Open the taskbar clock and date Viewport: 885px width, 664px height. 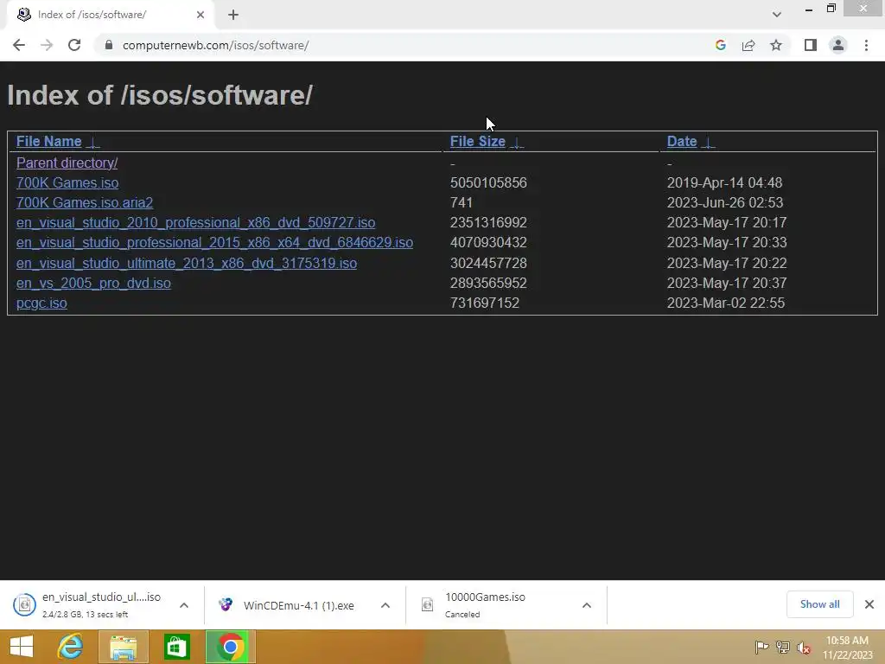[x=847, y=648]
